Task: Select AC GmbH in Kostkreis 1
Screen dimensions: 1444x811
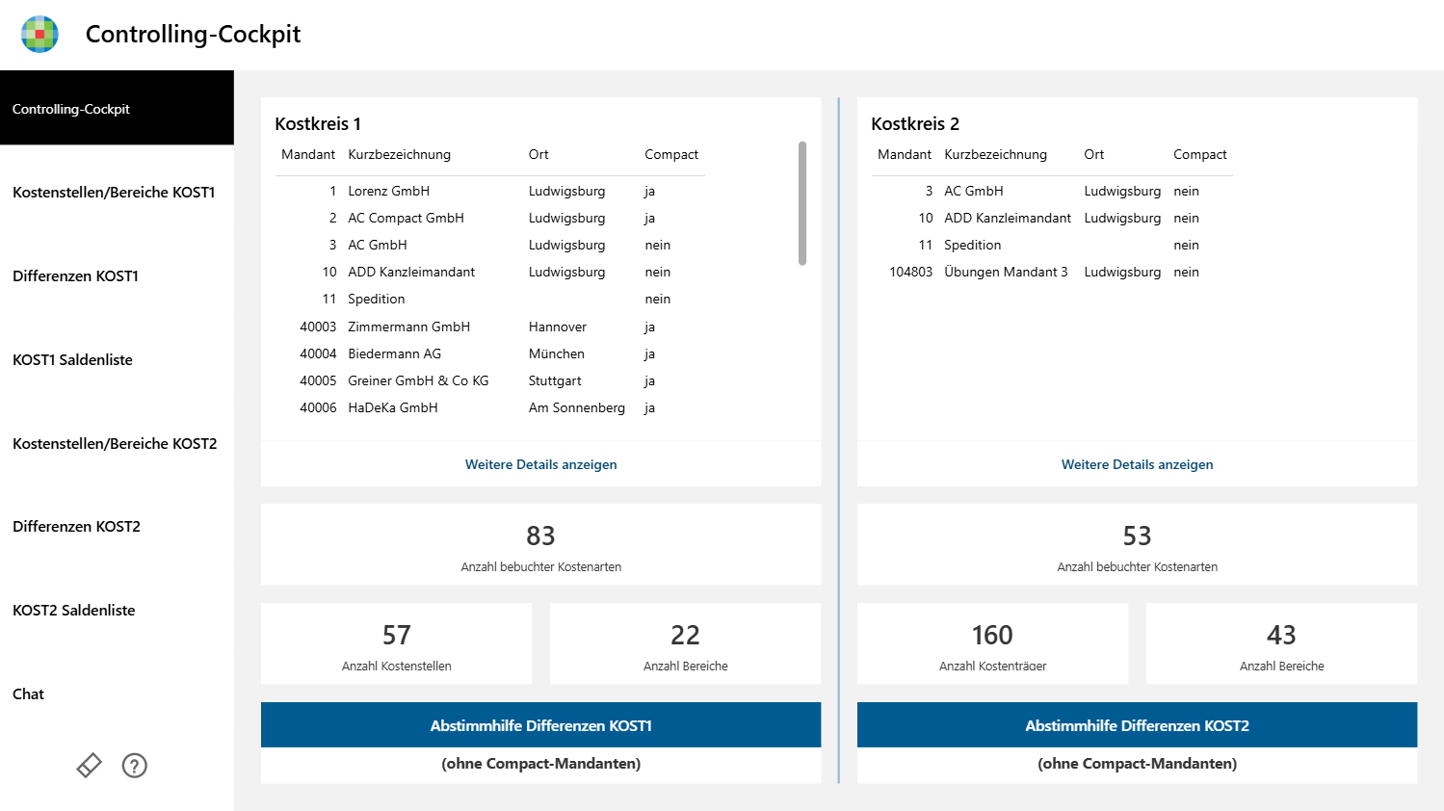Action: click(x=490, y=245)
